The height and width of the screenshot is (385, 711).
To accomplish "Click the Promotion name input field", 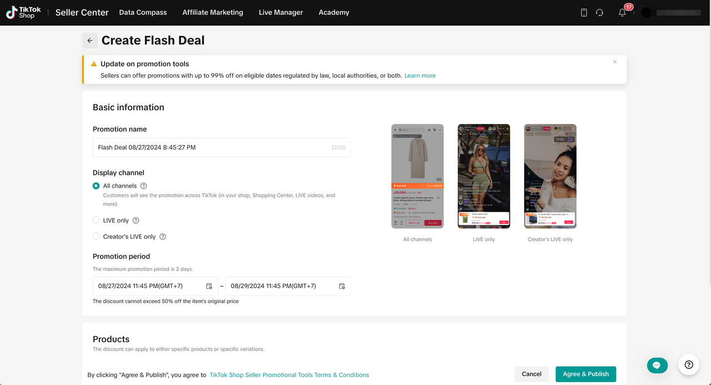I will pyautogui.click(x=211, y=148).
